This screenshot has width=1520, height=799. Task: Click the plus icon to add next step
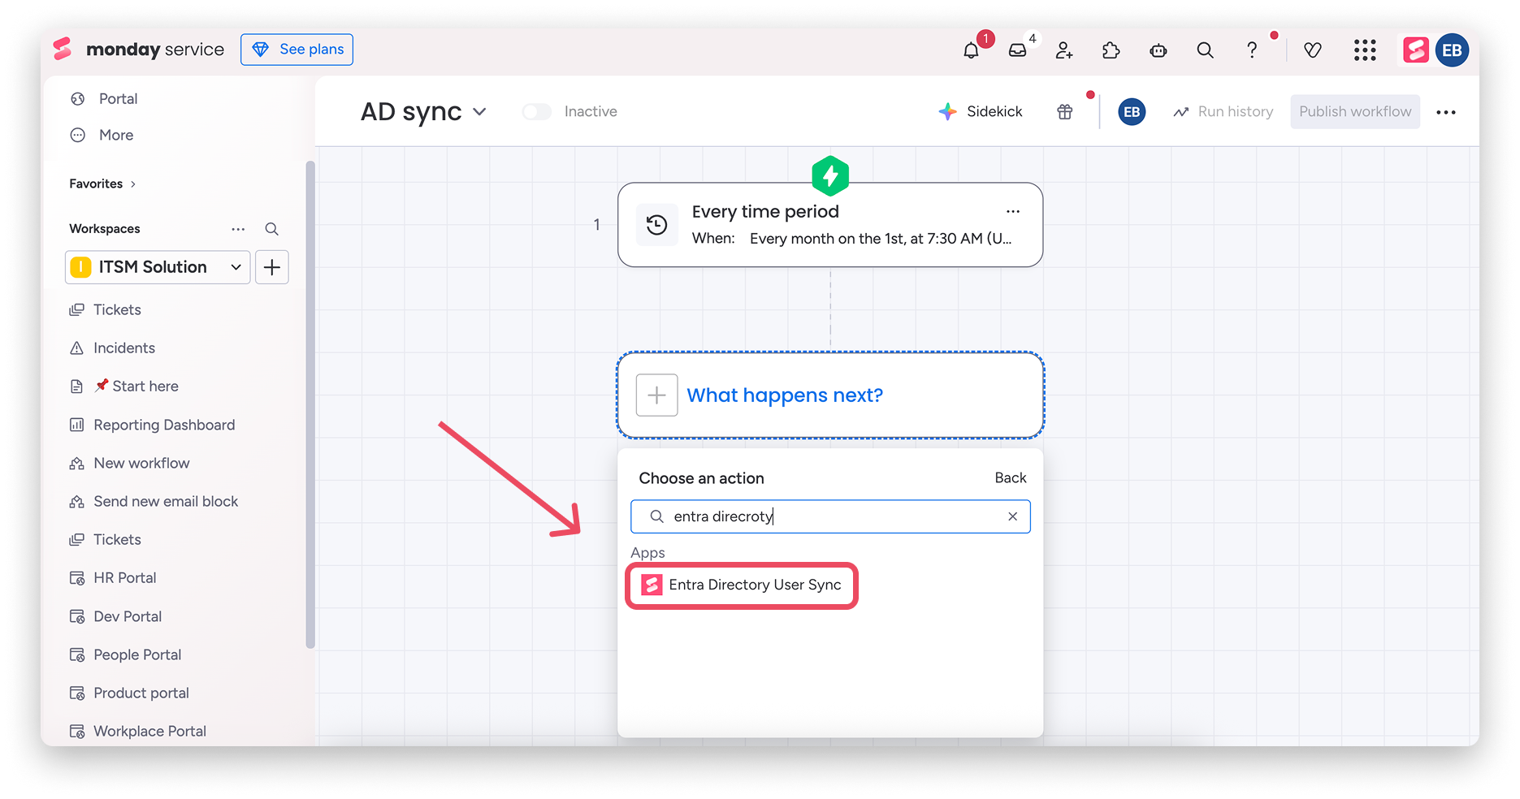pyautogui.click(x=656, y=395)
